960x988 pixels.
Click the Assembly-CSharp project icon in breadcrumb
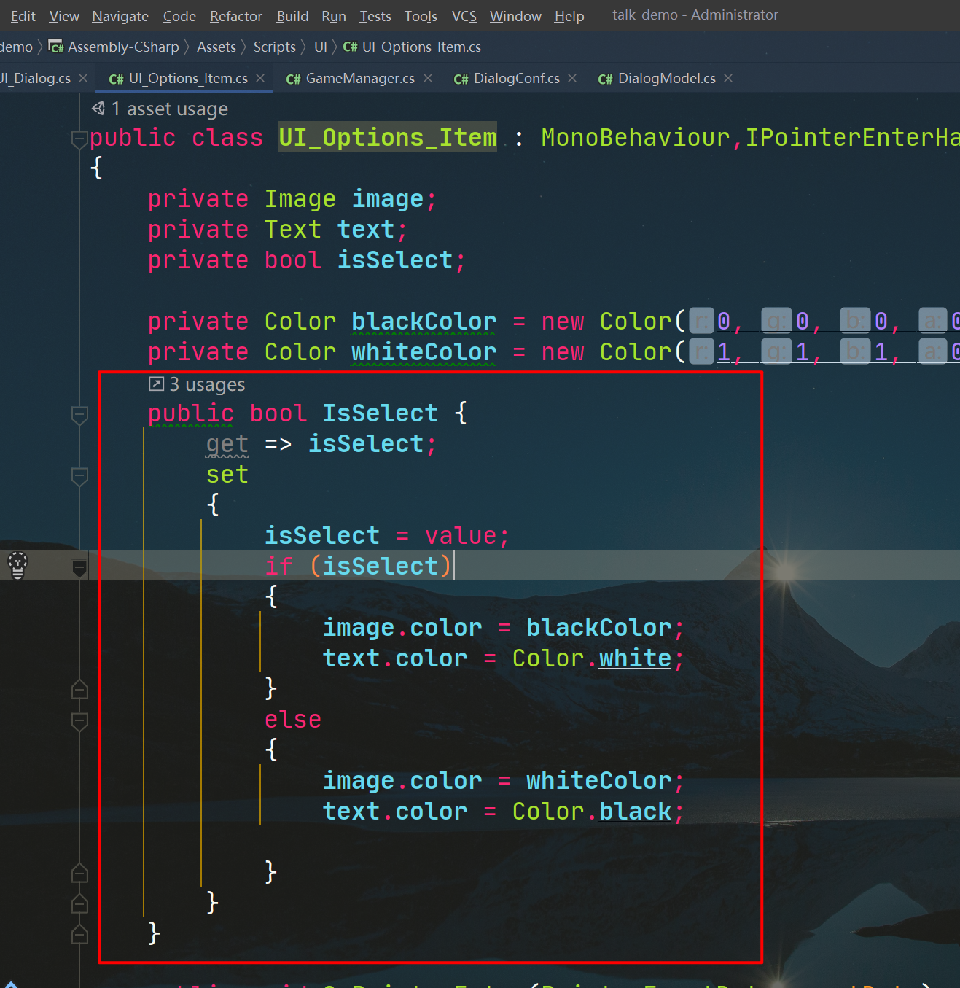[x=56, y=47]
